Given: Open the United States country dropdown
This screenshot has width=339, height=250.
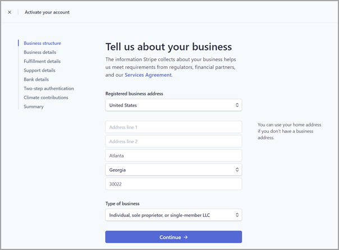Looking at the screenshot, I should tap(173, 105).
